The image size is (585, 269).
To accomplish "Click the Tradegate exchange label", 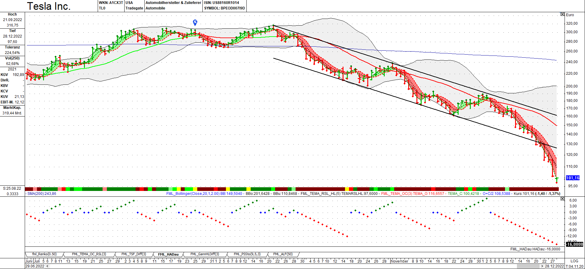I will tap(134, 8).
